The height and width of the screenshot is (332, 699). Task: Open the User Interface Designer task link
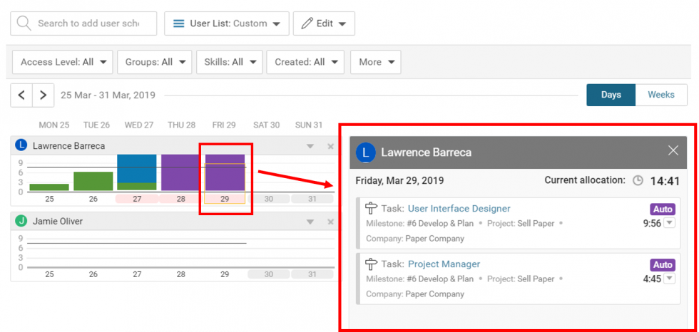(459, 209)
